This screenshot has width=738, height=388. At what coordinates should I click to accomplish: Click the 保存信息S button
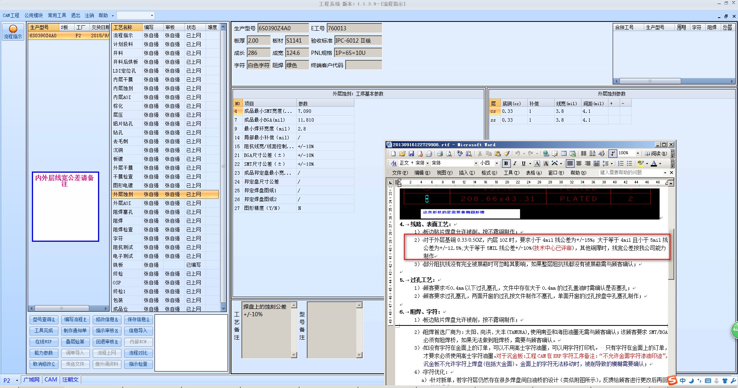click(138, 319)
